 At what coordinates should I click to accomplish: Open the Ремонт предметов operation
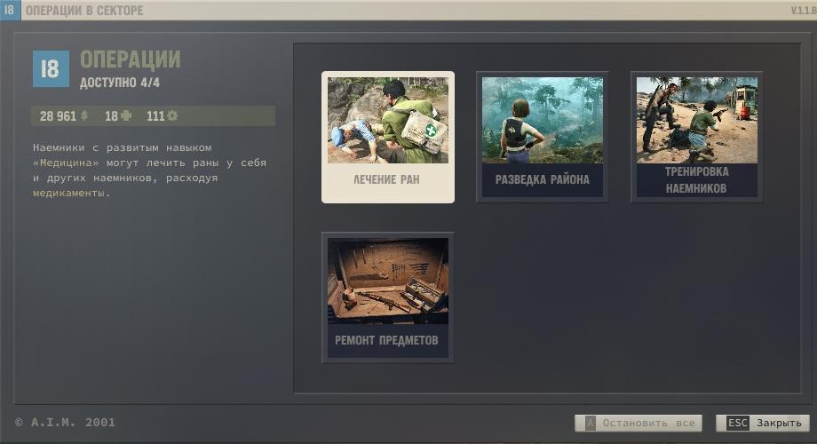point(387,297)
